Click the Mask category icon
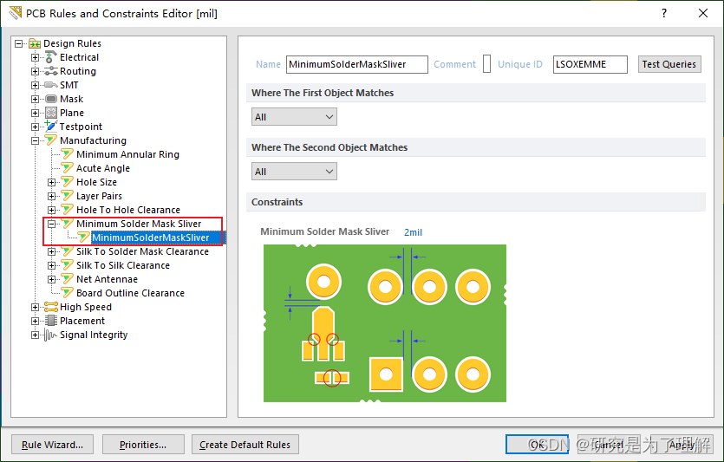 click(x=51, y=99)
